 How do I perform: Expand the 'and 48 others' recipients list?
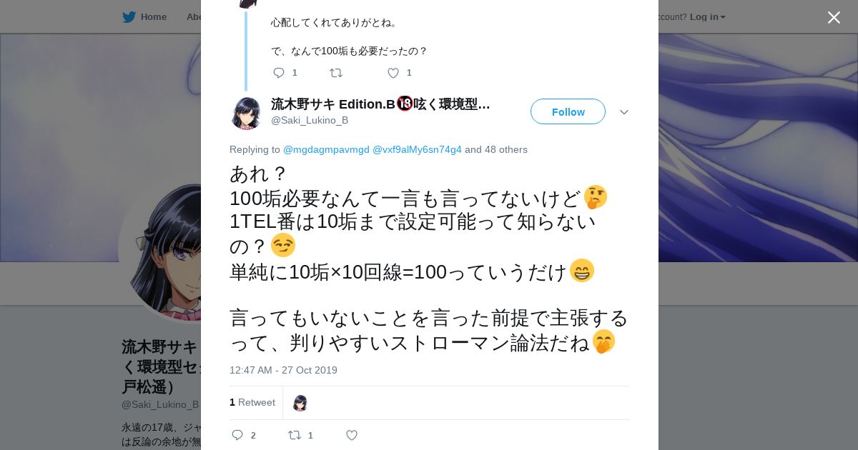pos(496,149)
